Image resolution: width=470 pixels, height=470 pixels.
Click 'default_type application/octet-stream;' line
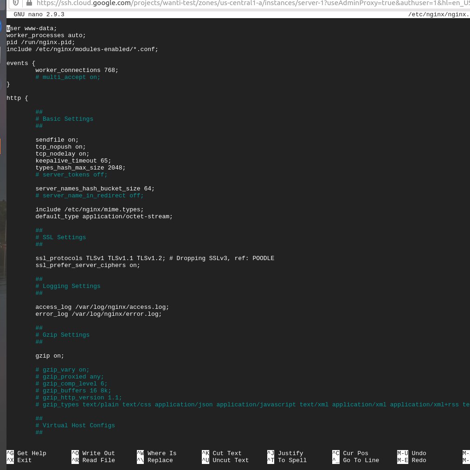pyautogui.click(x=104, y=216)
